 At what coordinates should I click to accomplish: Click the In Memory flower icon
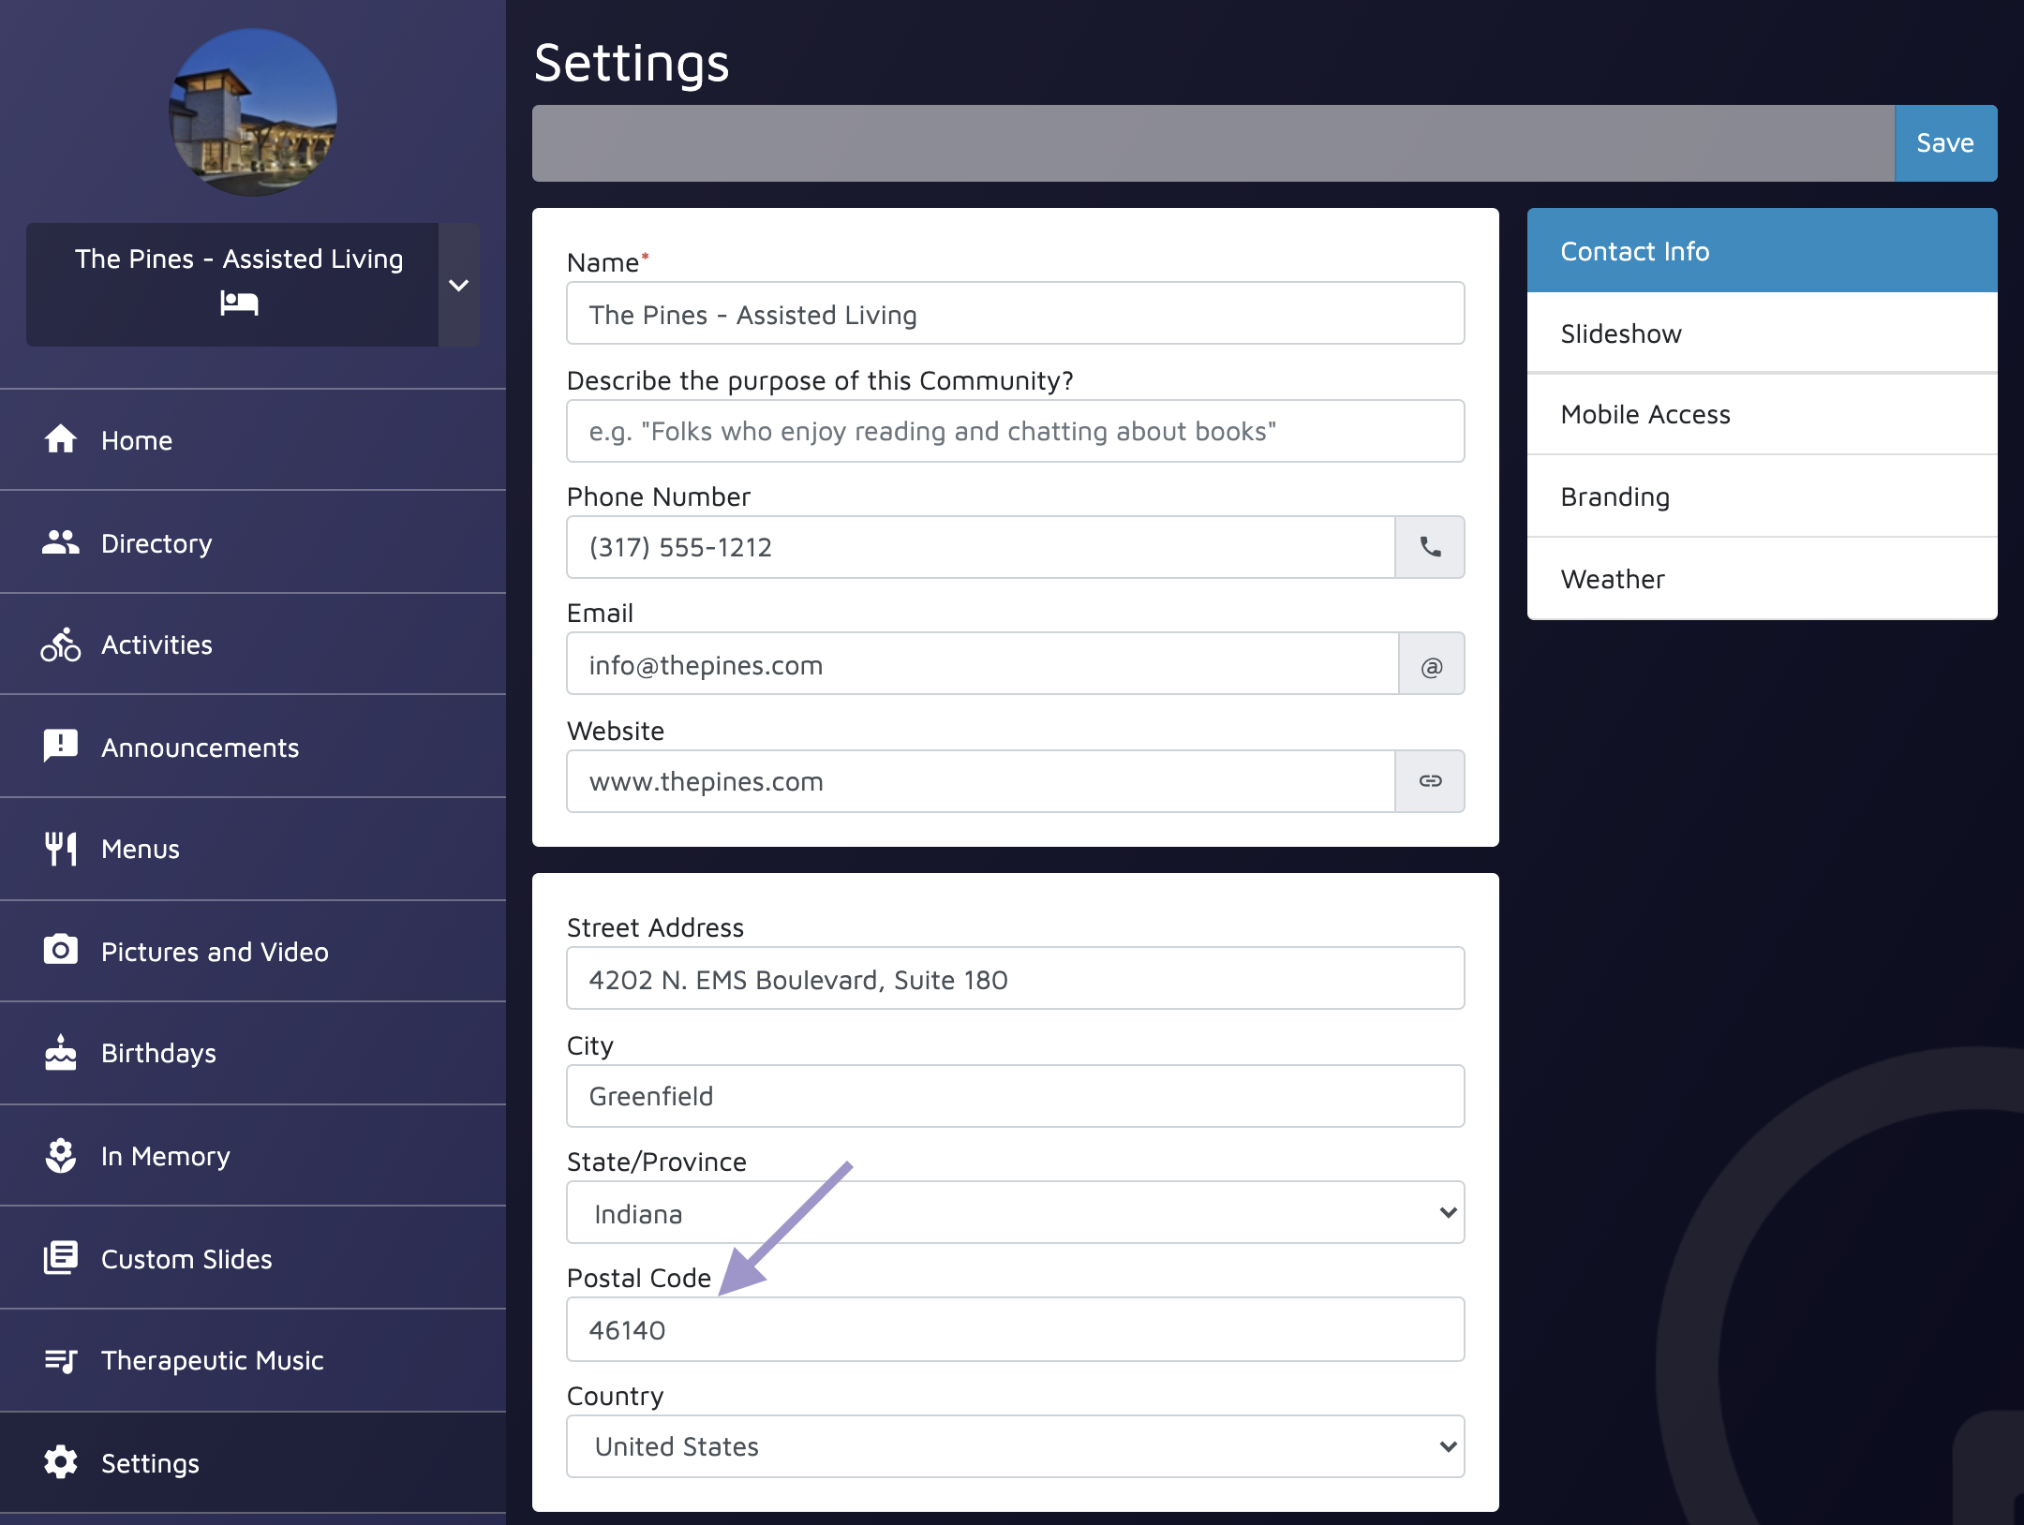[x=61, y=1155]
